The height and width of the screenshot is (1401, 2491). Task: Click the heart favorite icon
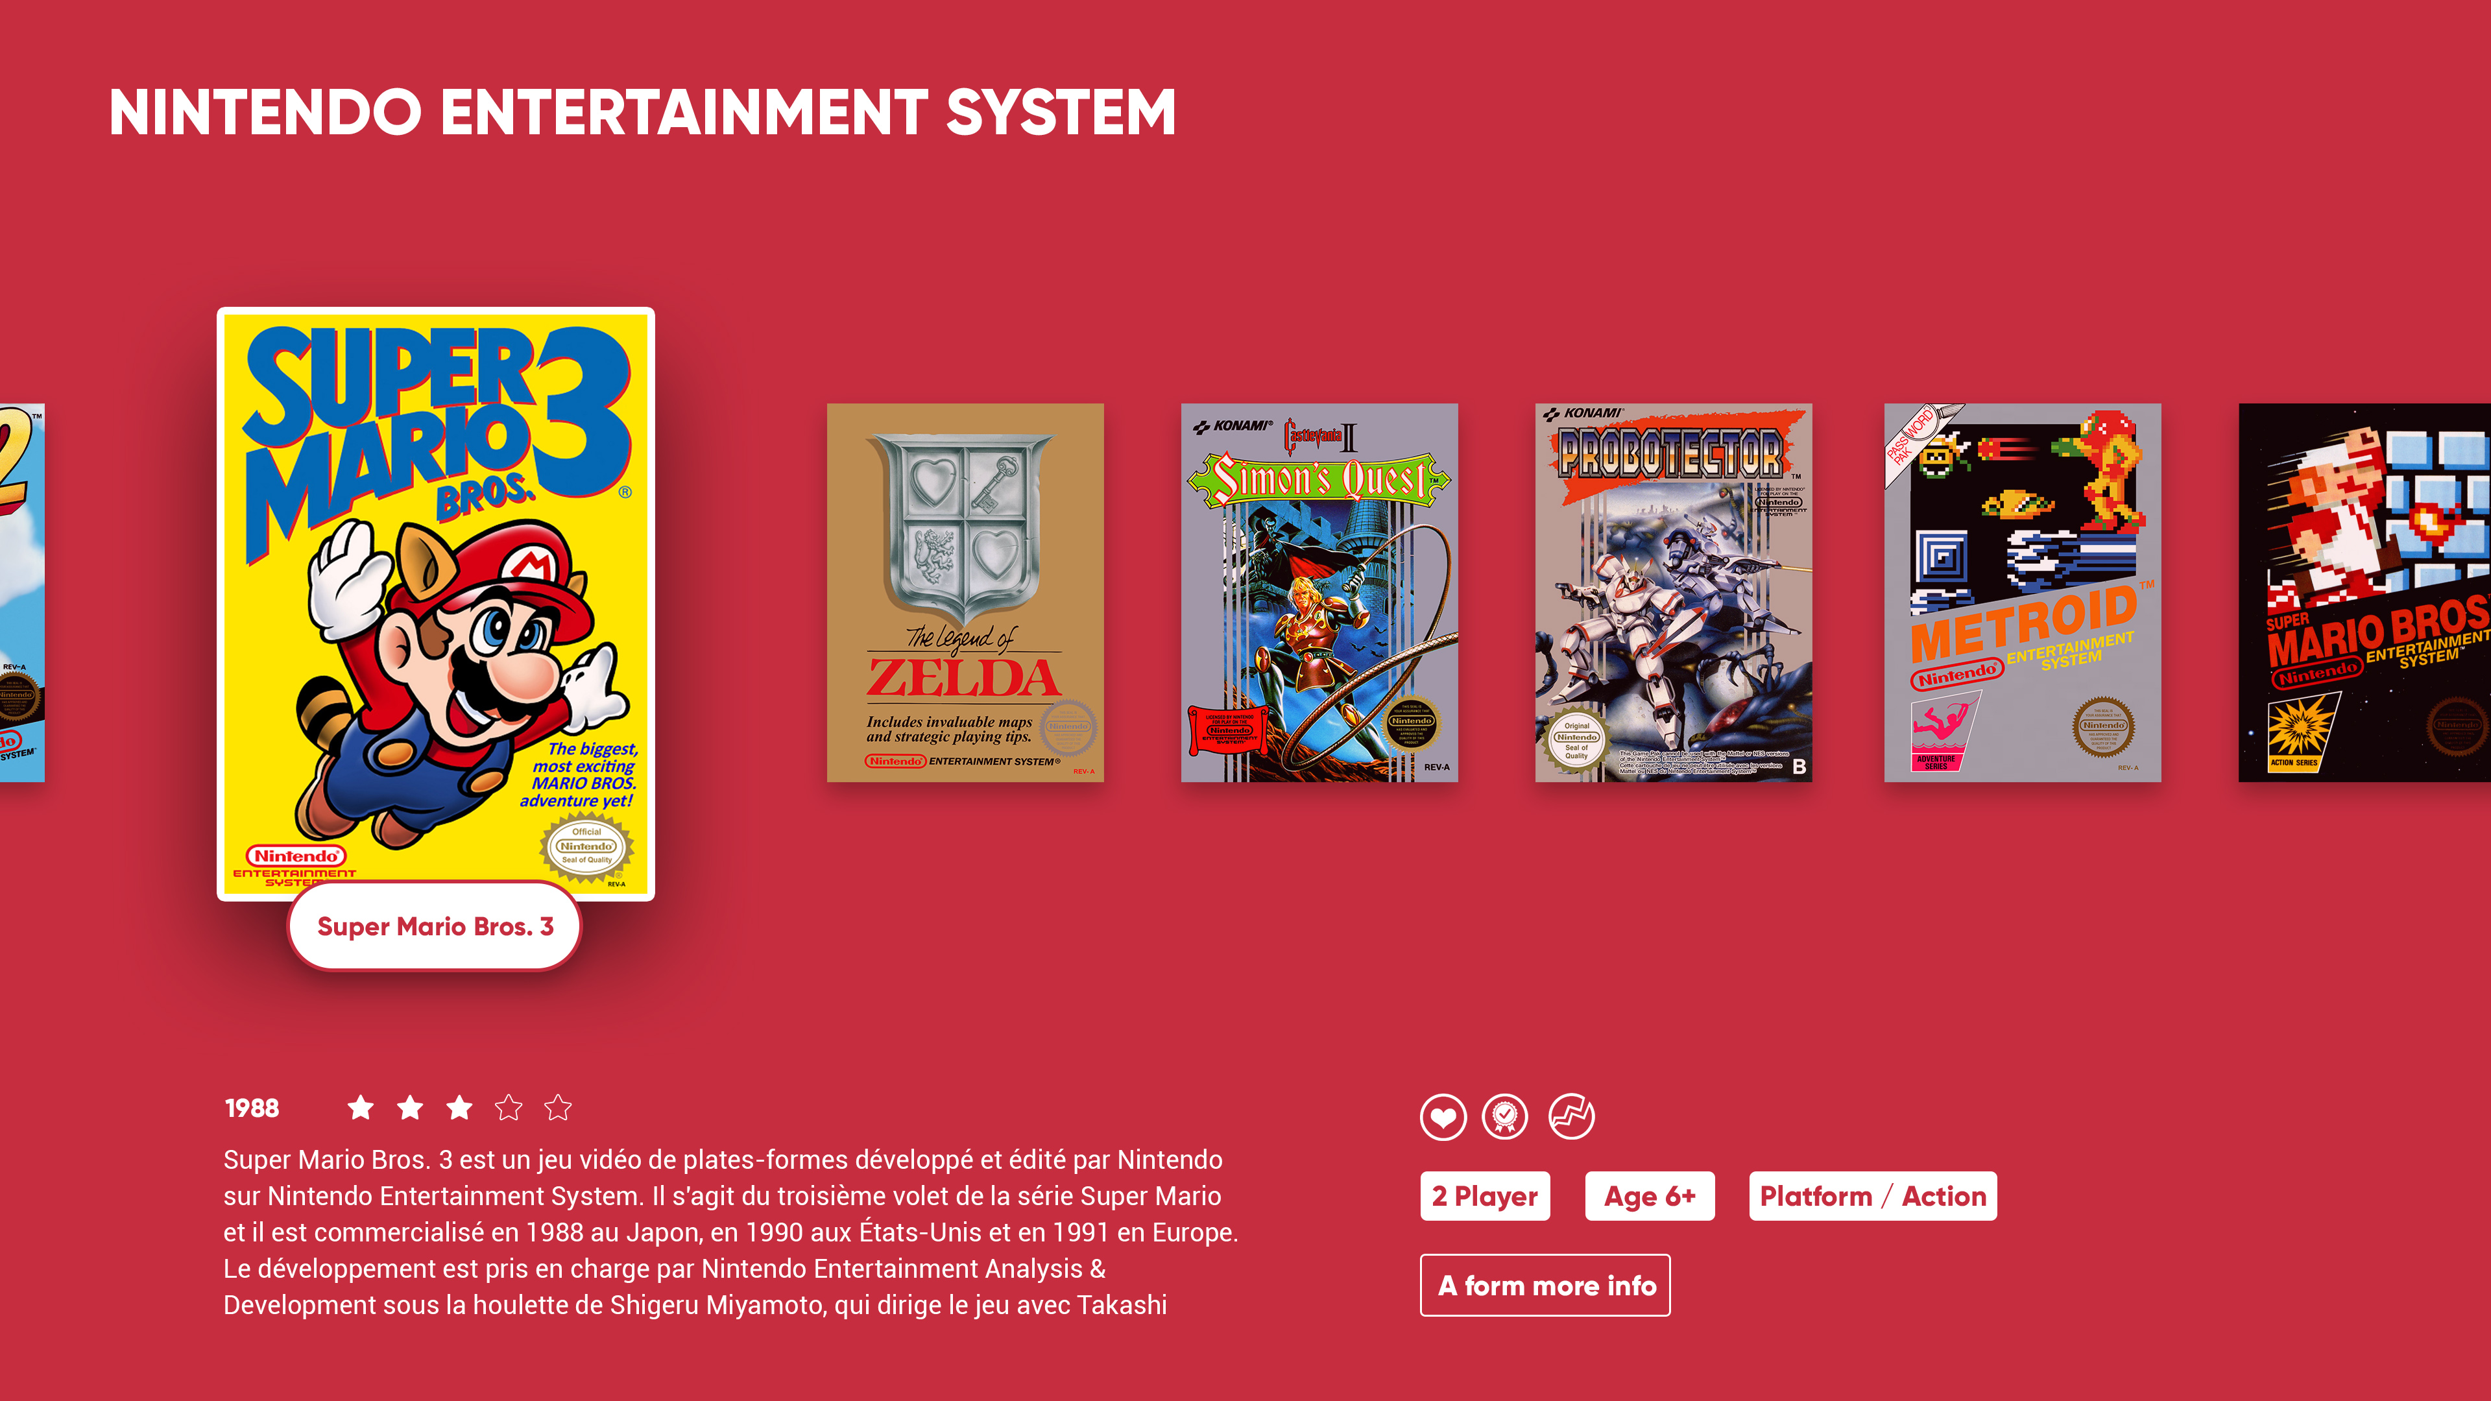[x=1443, y=1118]
